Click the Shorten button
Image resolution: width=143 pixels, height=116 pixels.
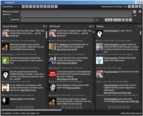tap(109, 20)
